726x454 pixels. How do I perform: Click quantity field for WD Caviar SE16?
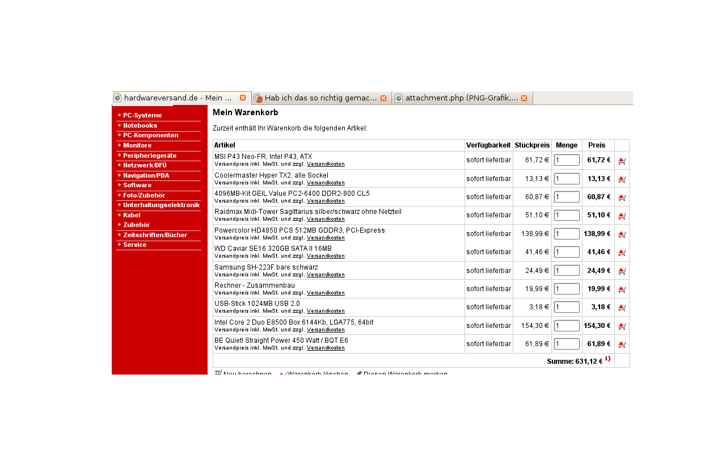pyautogui.click(x=567, y=252)
